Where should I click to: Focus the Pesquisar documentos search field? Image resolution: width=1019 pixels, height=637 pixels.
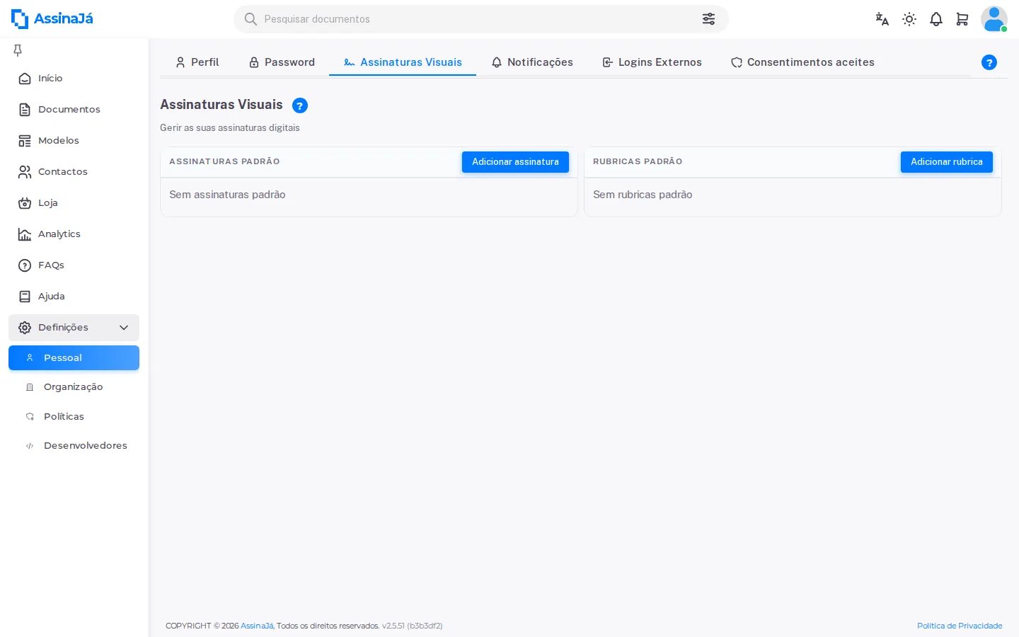click(x=481, y=19)
